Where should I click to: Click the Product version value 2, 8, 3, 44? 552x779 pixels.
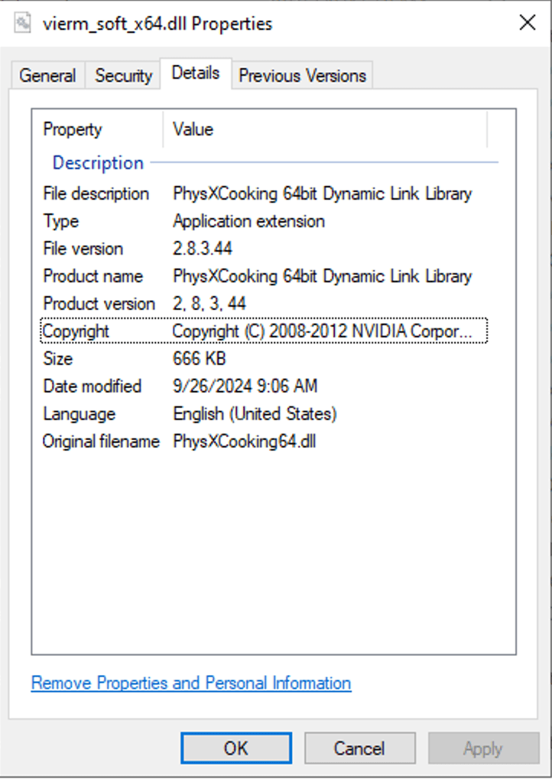tap(209, 304)
